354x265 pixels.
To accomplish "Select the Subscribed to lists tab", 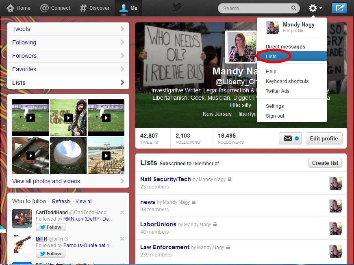I will pos(176,164).
